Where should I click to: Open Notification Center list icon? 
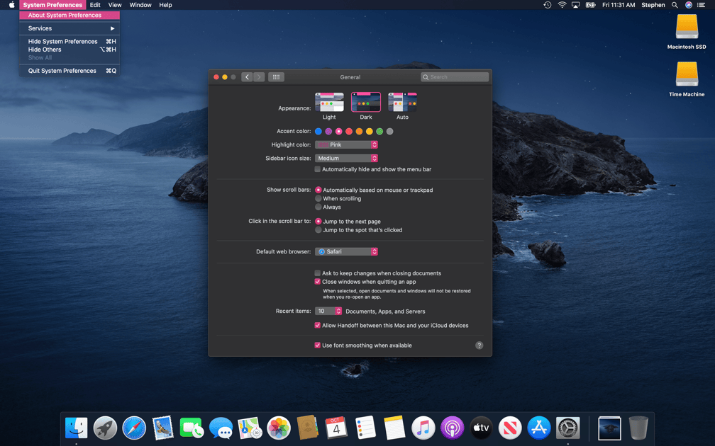702,5
